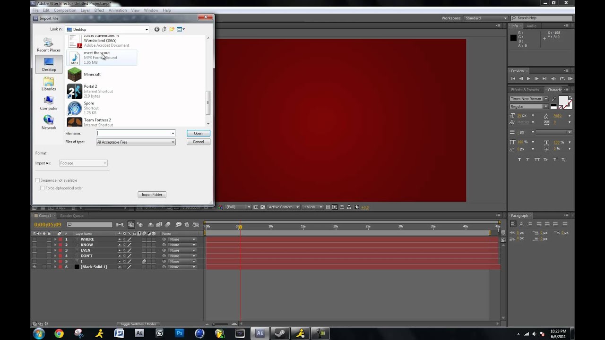
Task: Open the Animation menu
Action: [118, 10]
